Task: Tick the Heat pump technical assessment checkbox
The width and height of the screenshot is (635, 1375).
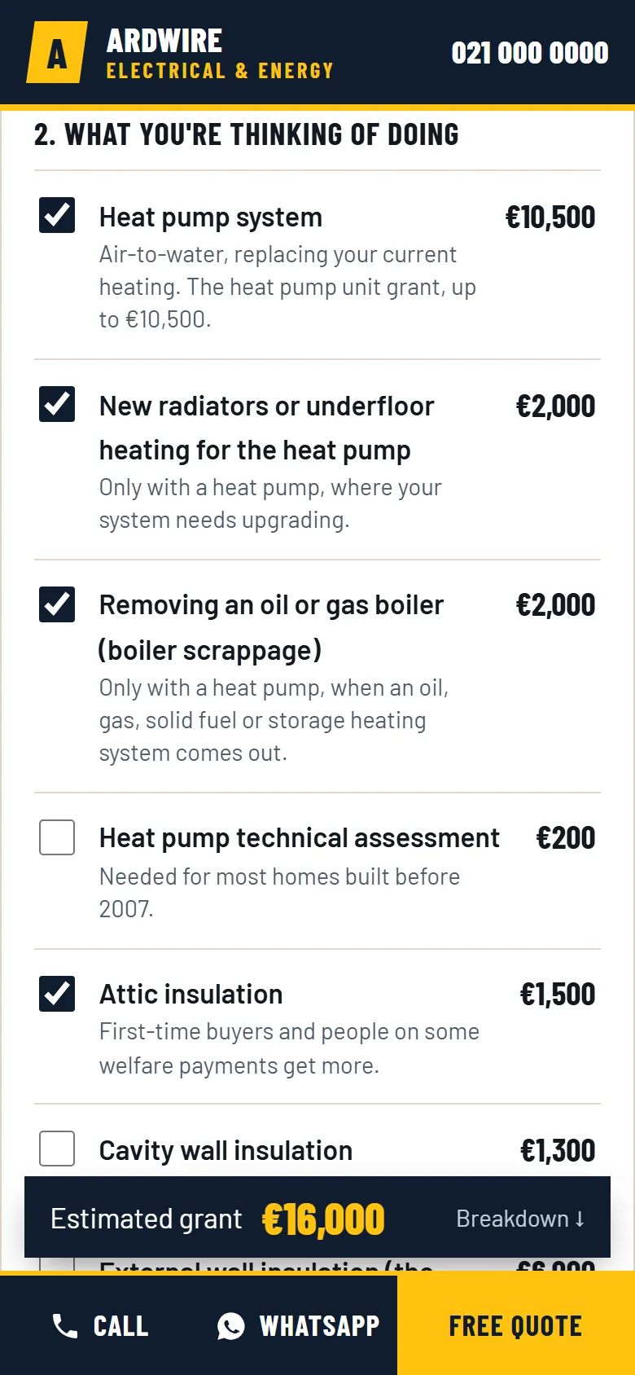Action: click(x=57, y=837)
